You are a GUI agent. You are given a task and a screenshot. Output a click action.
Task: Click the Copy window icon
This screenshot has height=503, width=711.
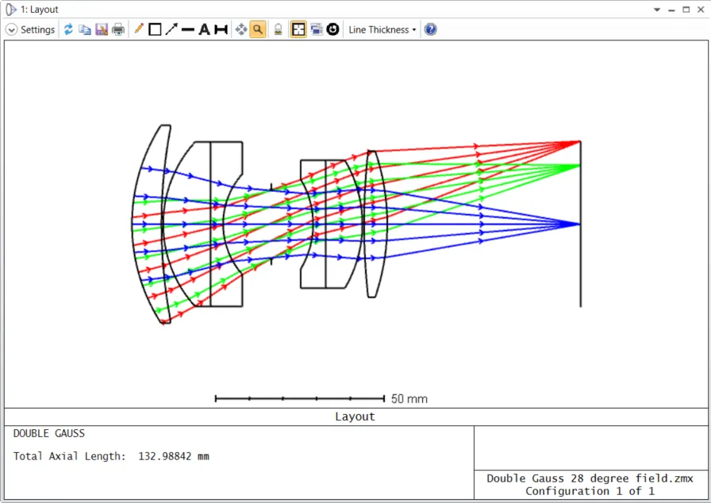(x=85, y=29)
